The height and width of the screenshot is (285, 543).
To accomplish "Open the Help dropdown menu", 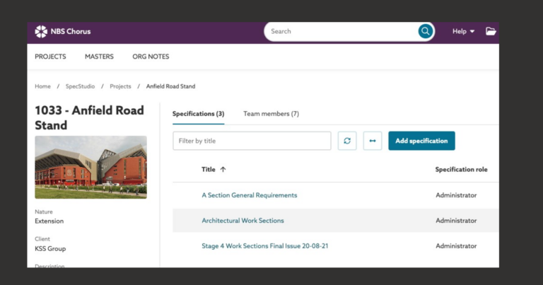I will (x=463, y=31).
